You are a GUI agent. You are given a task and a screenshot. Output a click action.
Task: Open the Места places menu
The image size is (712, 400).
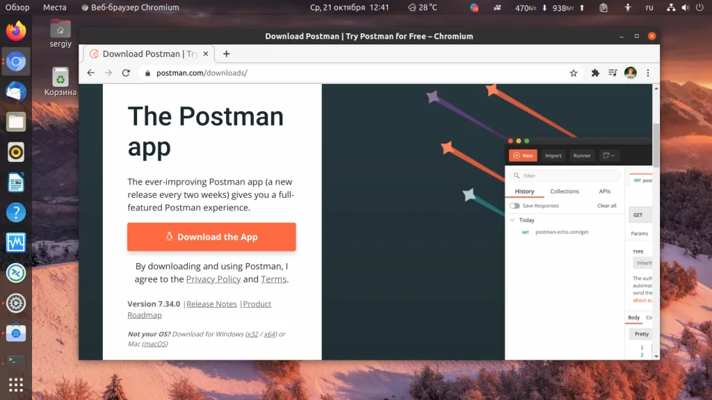click(x=54, y=7)
